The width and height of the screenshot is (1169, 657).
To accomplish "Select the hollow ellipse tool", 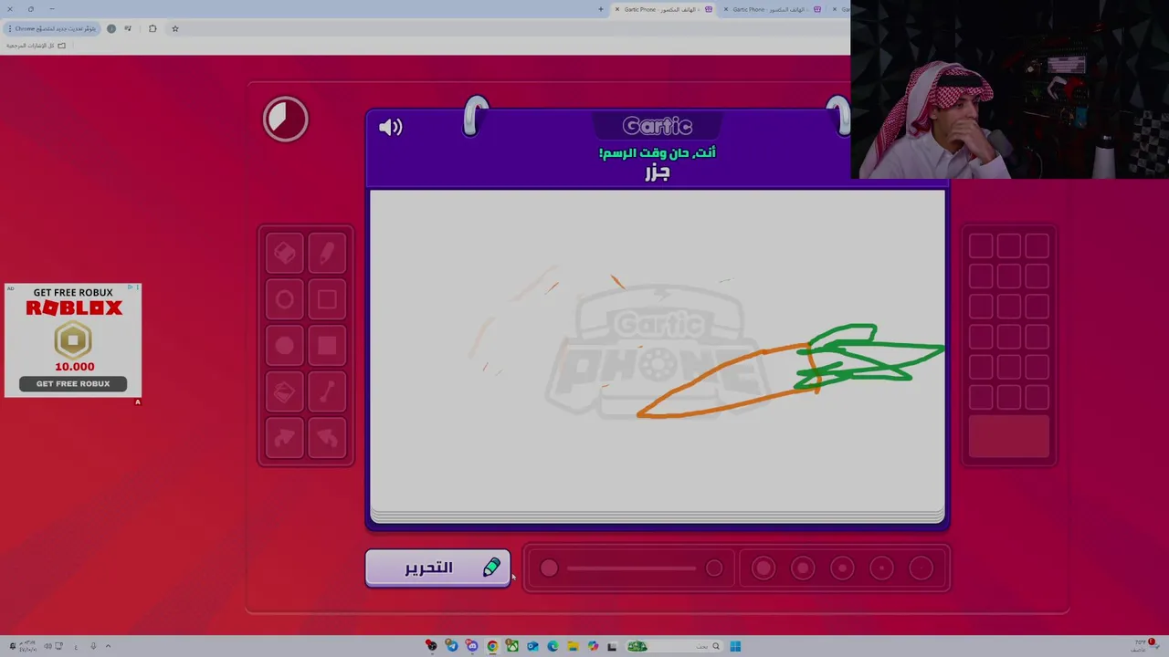I will click(x=284, y=299).
